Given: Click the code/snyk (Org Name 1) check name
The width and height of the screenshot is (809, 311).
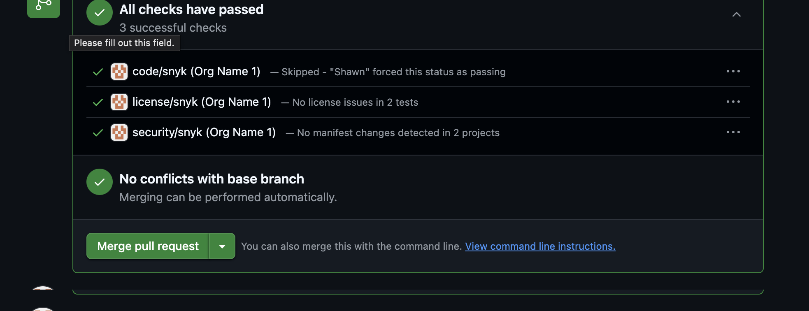Looking at the screenshot, I should pyautogui.click(x=196, y=72).
